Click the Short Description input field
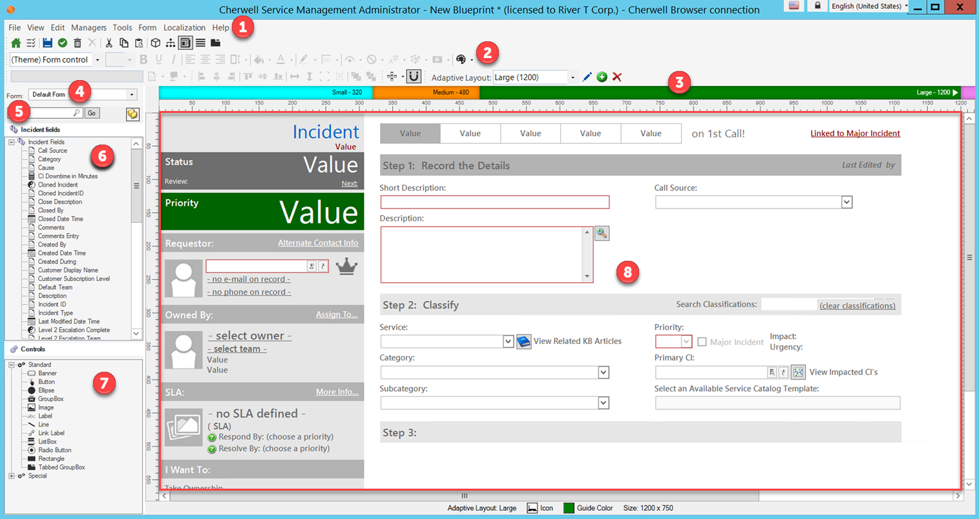This screenshot has height=519, width=979. click(494, 202)
